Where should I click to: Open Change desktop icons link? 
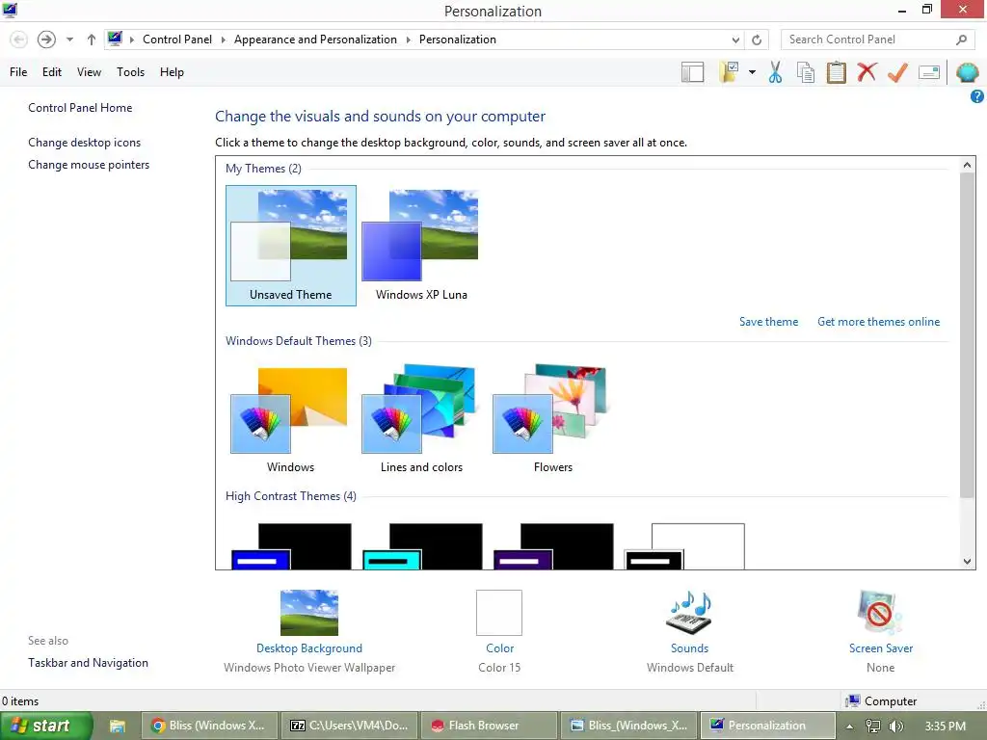pos(85,143)
